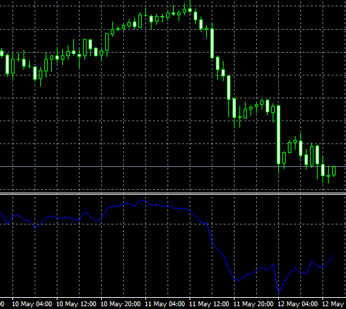Viewport: 346px width, 309px height.
Task: Click the "11 May 04:00" time axis label
Action: tap(165, 303)
